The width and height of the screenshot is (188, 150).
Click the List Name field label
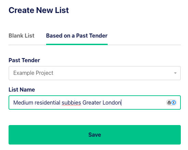(22, 90)
